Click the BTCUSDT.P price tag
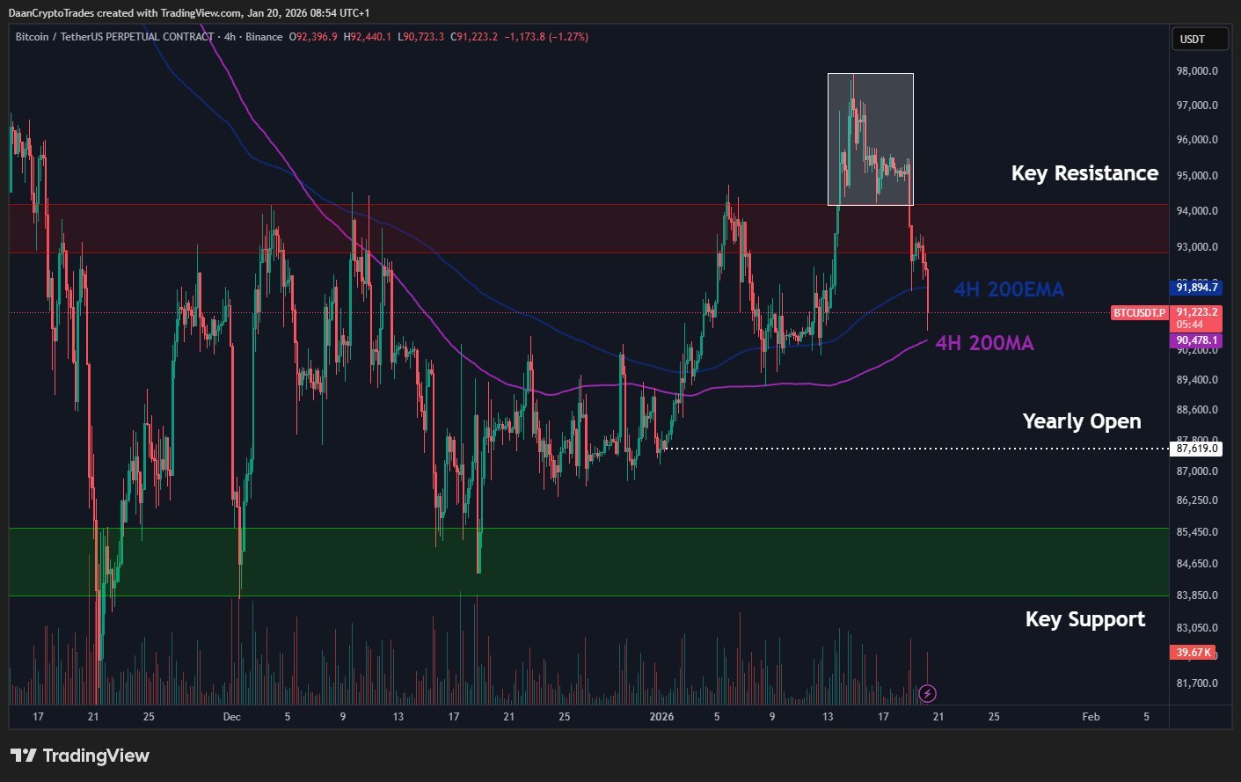This screenshot has width=1241, height=782. point(1139,313)
